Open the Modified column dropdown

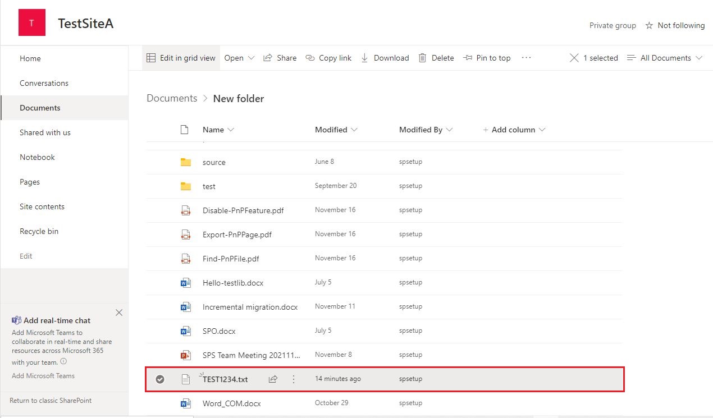tap(336, 130)
